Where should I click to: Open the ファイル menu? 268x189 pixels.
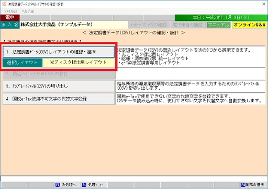tap(10, 11)
